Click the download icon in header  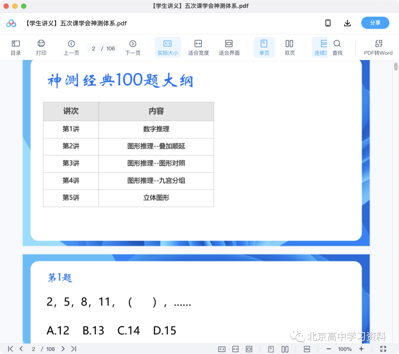347,23
